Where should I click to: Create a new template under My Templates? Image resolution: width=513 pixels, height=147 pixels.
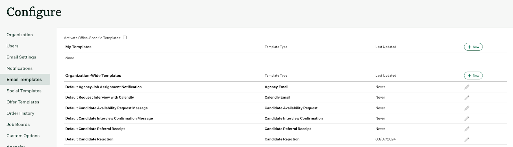click(x=473, y=47)
